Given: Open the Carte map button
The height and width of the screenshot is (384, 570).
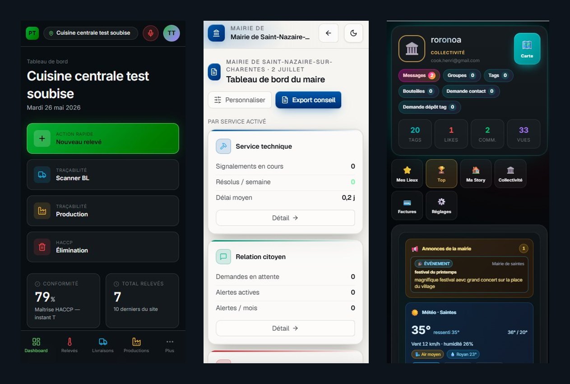Looking at the screenshot, I should pos(527,49).
